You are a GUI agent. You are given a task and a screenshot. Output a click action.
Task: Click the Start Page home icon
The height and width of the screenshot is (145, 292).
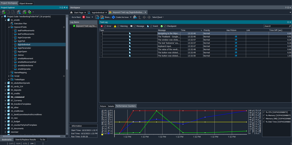72,13
